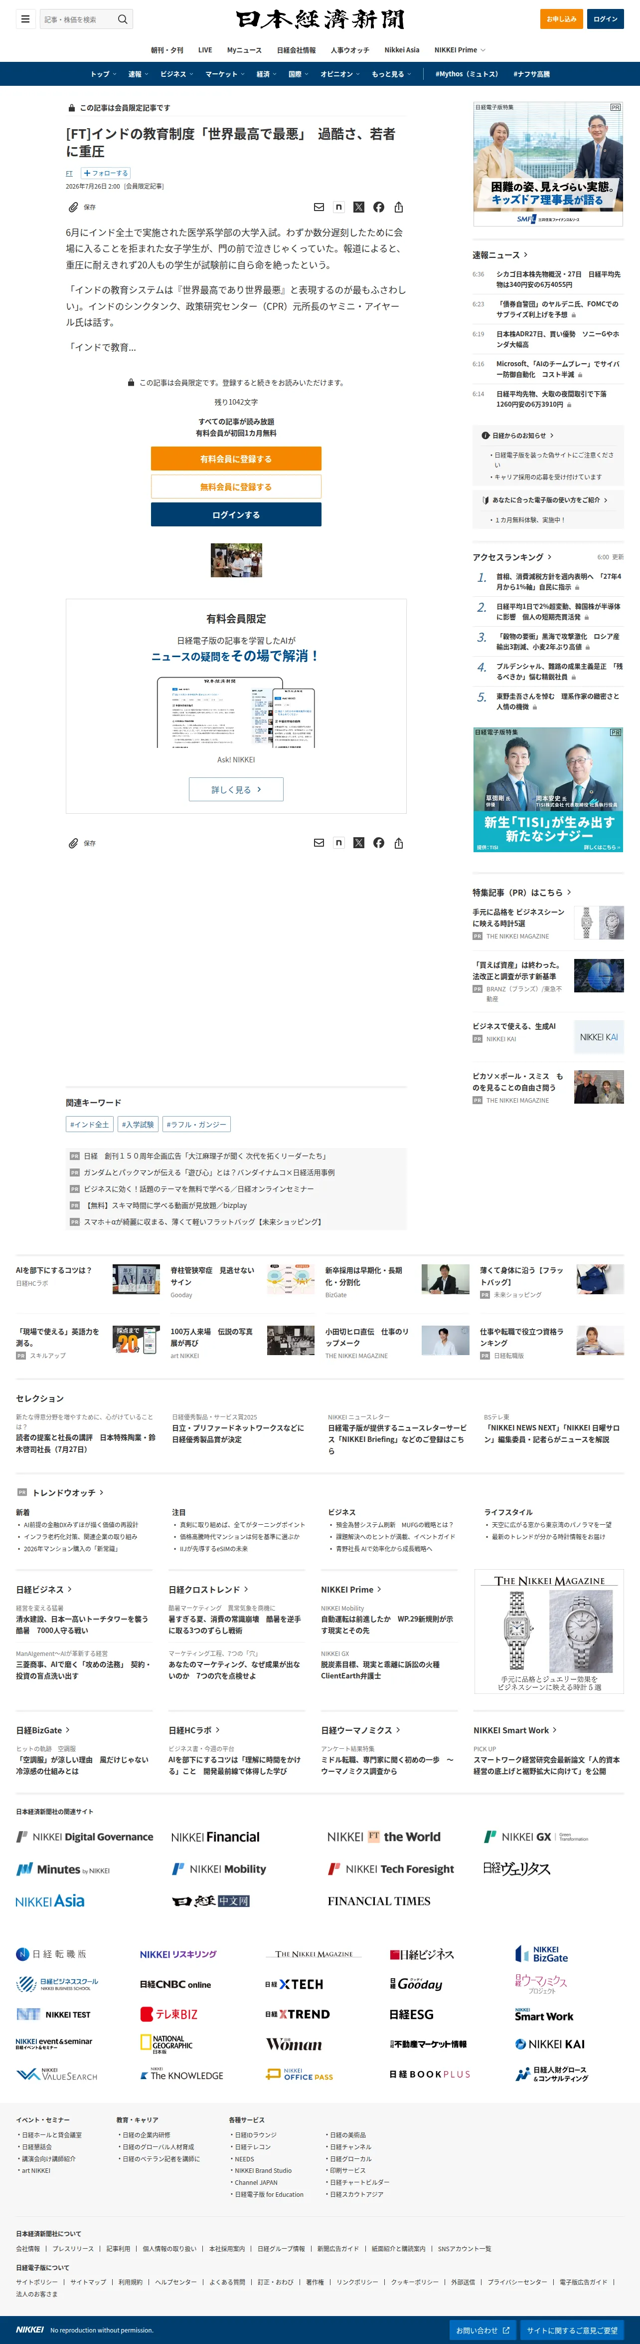Viewport: 640px width, 2344px height.
Task: Expand the オピニオン navigation dropdown
Action: [340, 75]
